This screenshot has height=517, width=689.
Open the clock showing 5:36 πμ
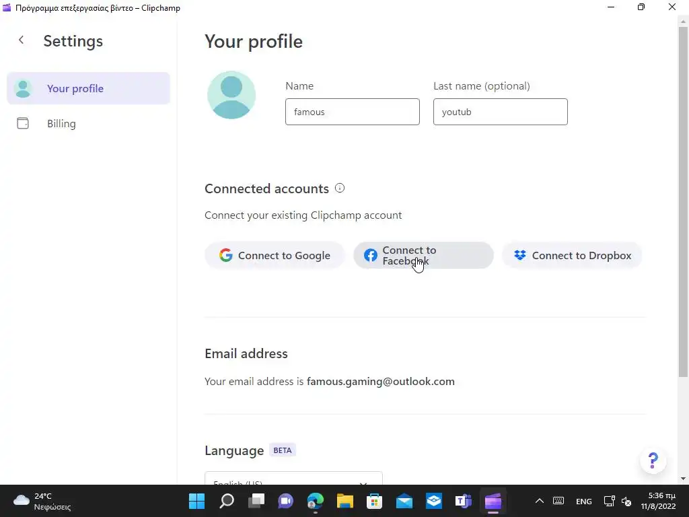tap(658, 501)
